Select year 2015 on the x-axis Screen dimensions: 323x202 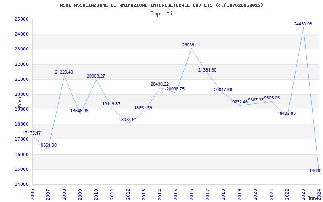176,194
